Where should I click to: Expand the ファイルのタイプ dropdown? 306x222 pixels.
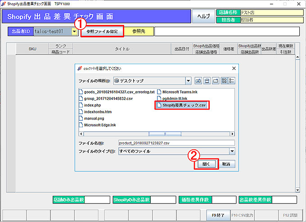click(232, 151)
